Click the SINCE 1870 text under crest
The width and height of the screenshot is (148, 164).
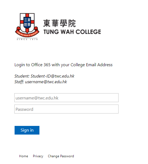click(x=27, y=39)
